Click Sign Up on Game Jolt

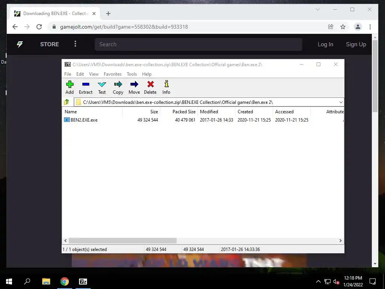(x=356, y=44)
